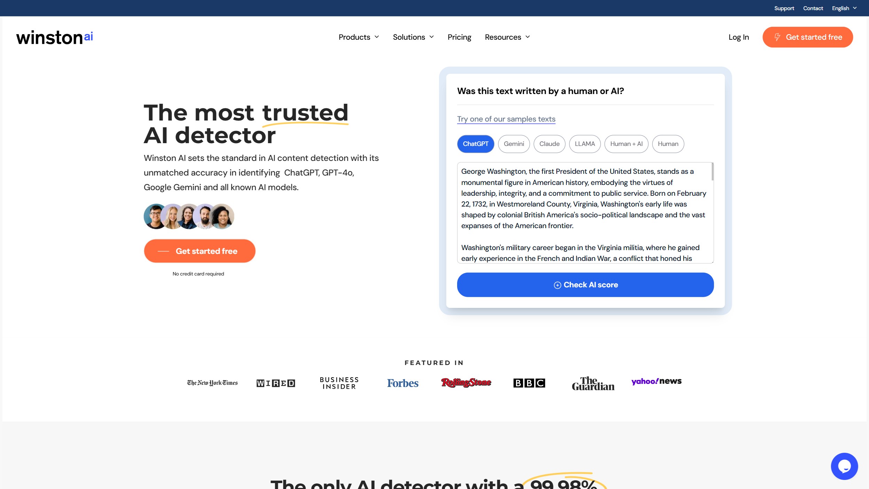Screen dimensions: 869x489
Task: Expand the Resources menu
Action: click(507, 37)
